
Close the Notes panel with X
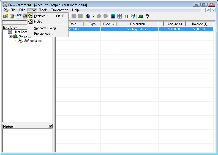tap(50, 126)
